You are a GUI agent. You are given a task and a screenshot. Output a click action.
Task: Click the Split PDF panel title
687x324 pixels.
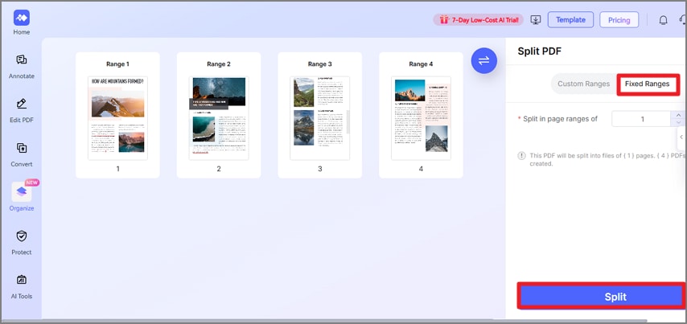coord(539,51)
